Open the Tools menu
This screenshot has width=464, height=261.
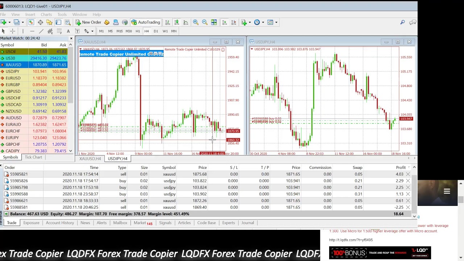pyautogui.click(x=62, y=14)
